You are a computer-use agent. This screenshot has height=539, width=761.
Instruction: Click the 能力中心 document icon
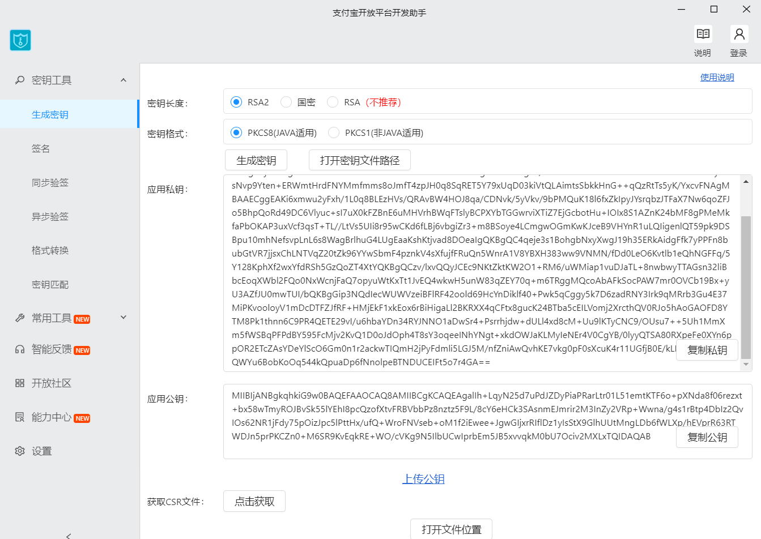pyautogui.click(x=20, y=417)
